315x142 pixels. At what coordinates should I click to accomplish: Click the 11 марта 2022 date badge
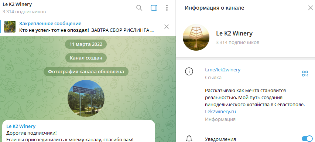click(x=86, y=44)
